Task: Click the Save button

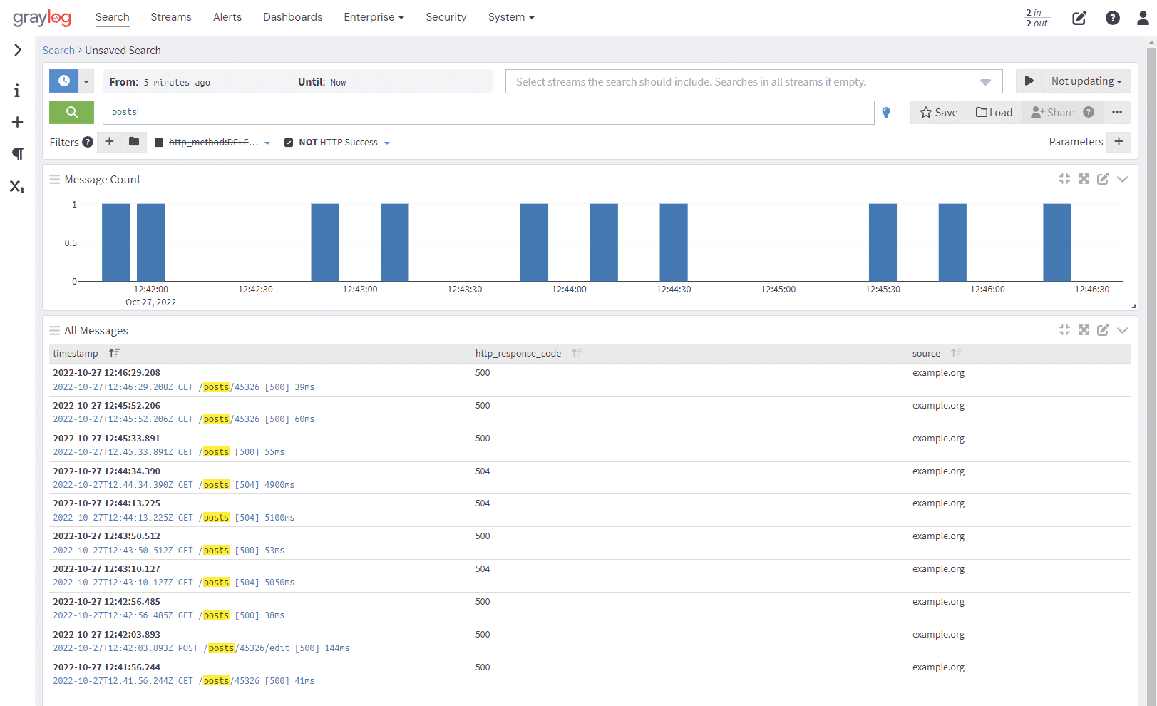Action: pyautogui.click(x=938, y=112)
